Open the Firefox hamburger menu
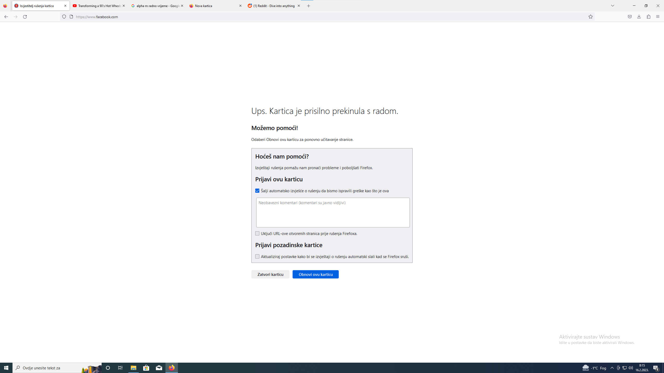The height and width of the screenshot is (373, 664). [658, 17]
